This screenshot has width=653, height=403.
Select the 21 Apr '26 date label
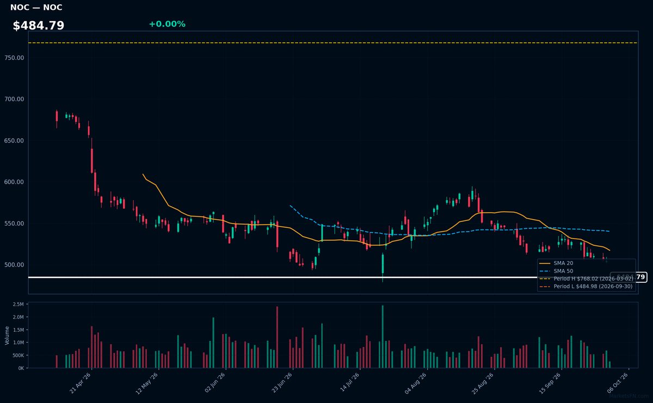pos(81,383)
